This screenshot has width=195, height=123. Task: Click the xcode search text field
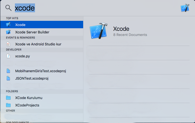[25, 8]
